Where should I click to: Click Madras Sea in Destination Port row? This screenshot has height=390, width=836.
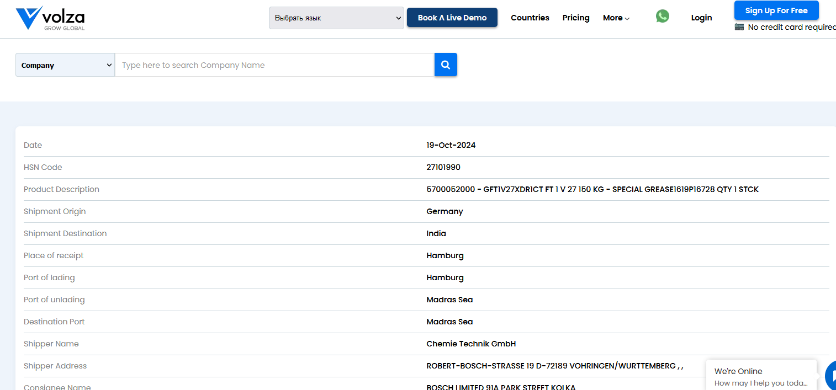click(449, 322)
